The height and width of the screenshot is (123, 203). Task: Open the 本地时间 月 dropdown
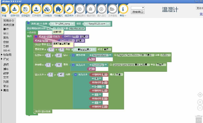click(x=105, y=74)
